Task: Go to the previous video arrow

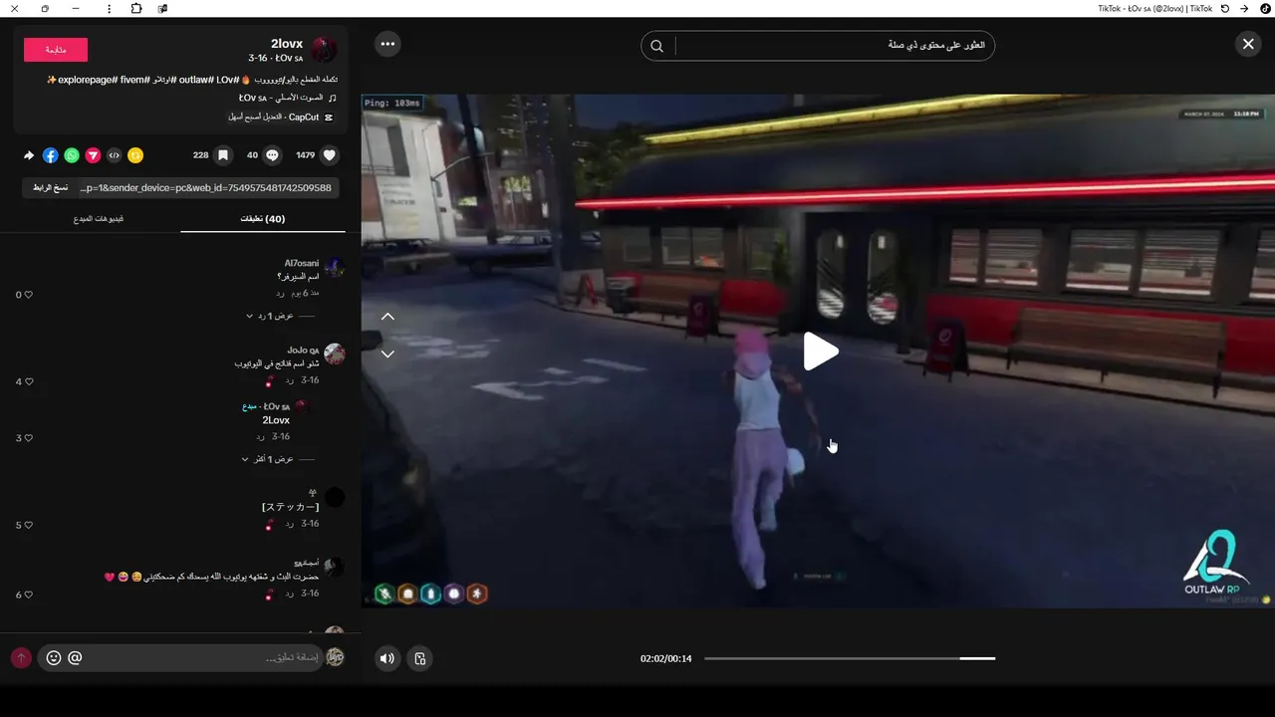Action: 388,317
